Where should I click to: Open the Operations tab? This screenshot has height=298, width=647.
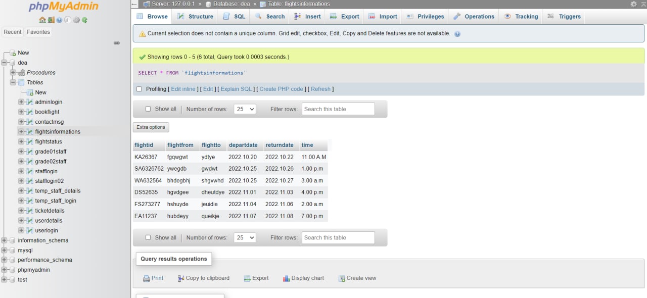474,17
